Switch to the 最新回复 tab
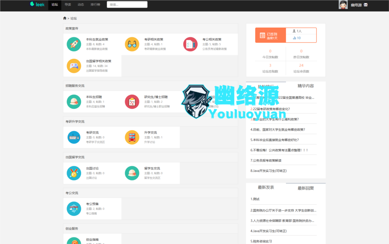The height and width of the screenshot is (244, 389). [x=306, y=188]
